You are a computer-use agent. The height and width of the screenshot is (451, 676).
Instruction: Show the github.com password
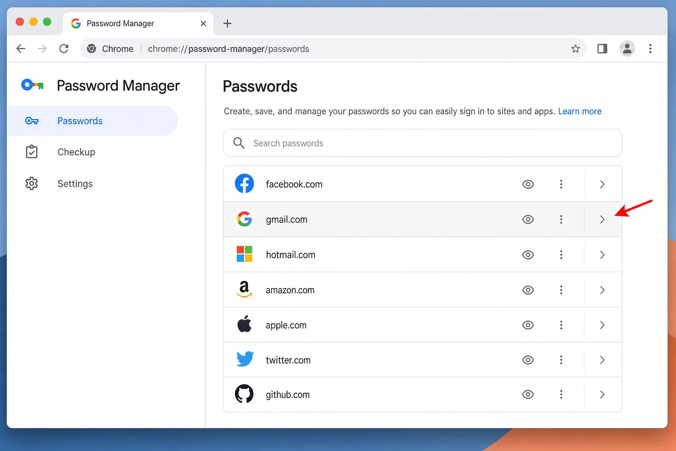click(528, 395)
